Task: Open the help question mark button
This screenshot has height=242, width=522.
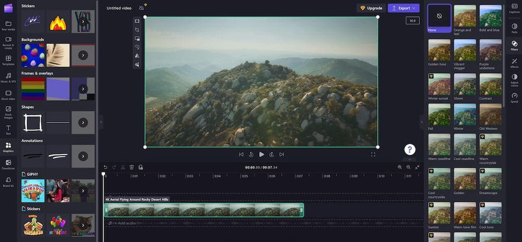Action: tap(410, 149)
